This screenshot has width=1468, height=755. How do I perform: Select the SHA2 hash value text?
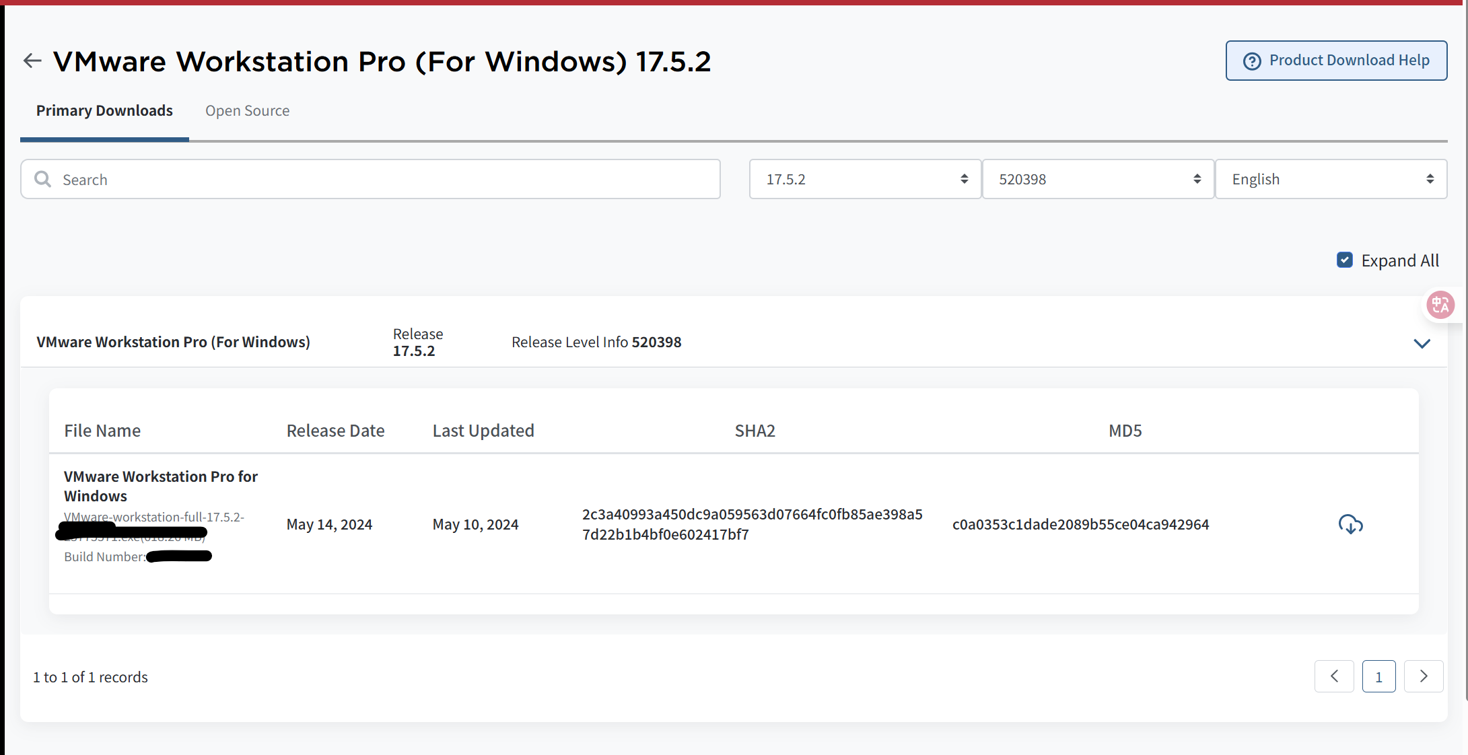pyautogui.click(x=753, y=524)
